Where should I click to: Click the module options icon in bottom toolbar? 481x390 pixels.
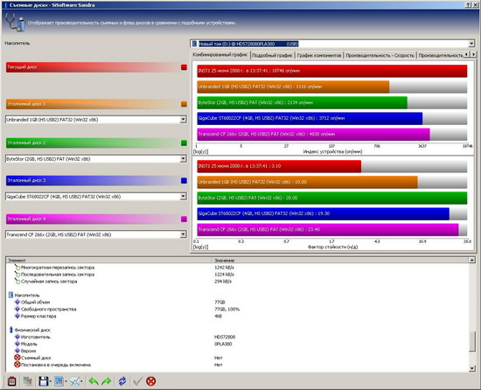(11, 381)
